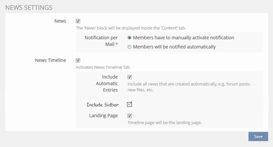Viewport: 273px width, 147px height.
Task: Click the "Landing Page" label text
Action: [x=103, y=116]
